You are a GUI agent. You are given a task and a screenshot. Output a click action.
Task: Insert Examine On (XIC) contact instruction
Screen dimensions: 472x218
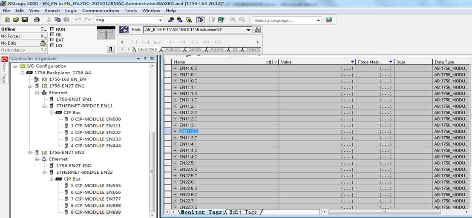pyautogui.click(x=172, y=42)
